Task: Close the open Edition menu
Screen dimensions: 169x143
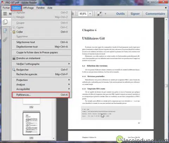Action: pyautogui.click(x=16, y=8)
